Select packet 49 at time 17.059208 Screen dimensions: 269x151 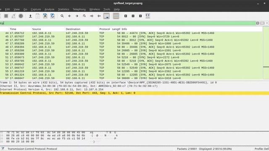(x=131, y=50)
